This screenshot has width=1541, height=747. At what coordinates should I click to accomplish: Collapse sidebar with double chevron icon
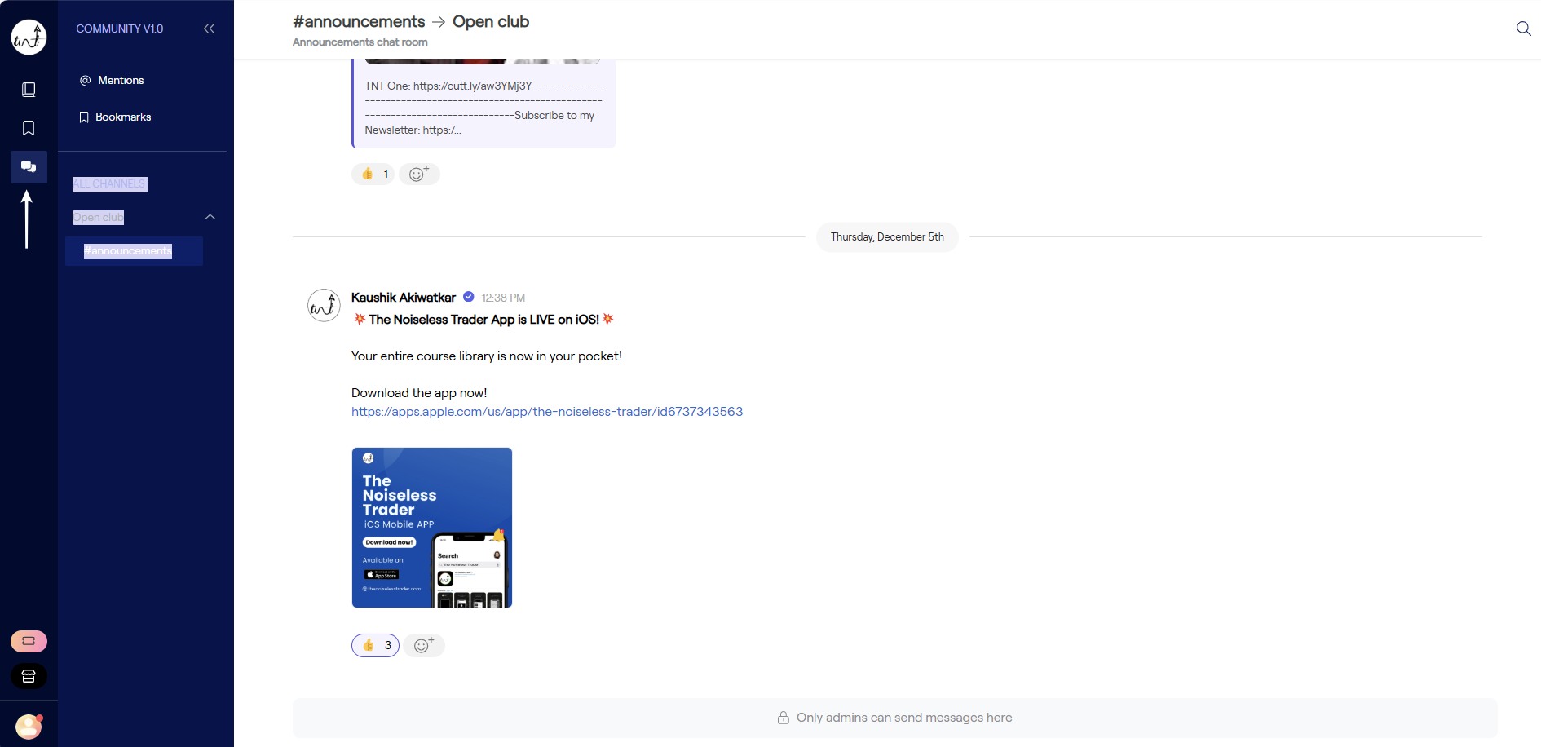pos(210,29)
